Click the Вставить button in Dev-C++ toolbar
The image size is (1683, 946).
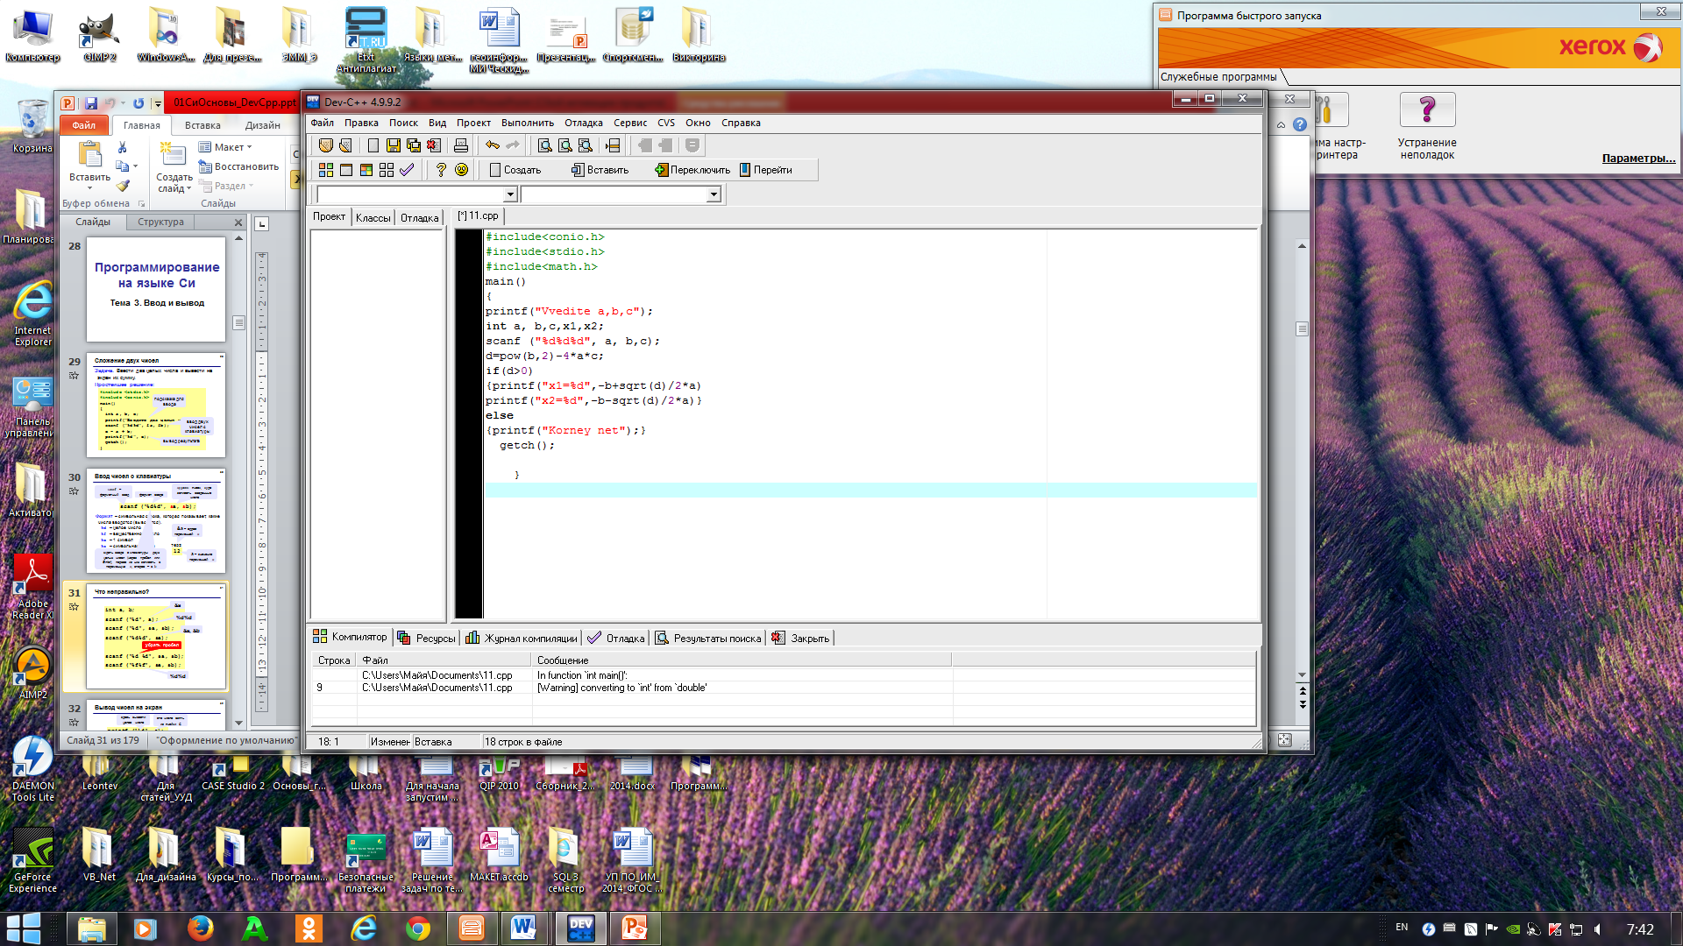pos(600,170)
